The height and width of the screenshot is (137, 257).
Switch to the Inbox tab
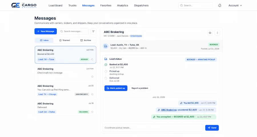point(45,40)
